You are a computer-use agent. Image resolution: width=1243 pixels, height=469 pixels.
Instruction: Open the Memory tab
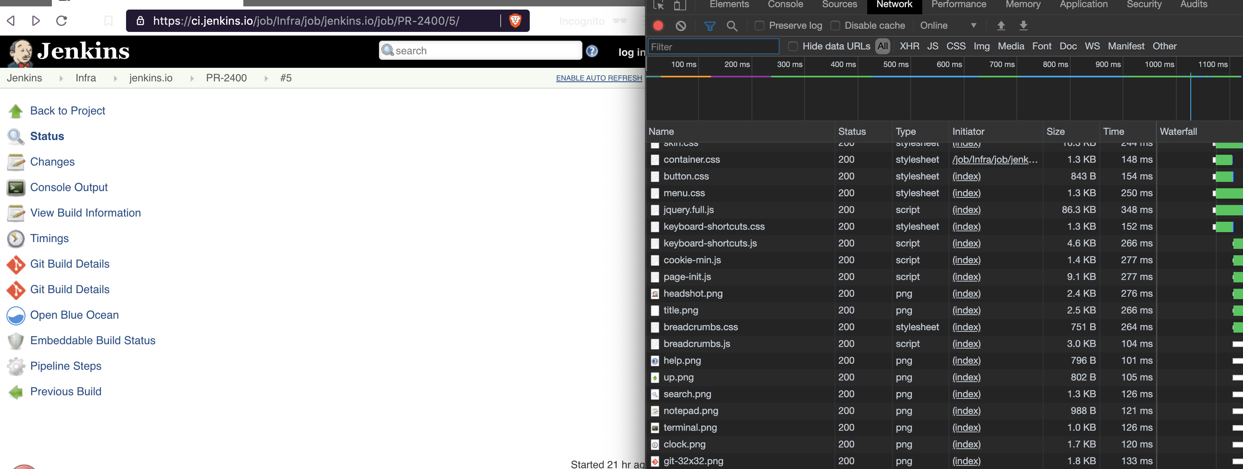coord(1023,4)
